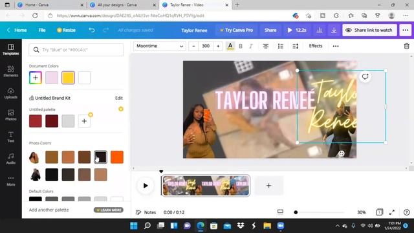The image size is (414, 233).
Task: Pick the bright orange photo color
Action: pyautogui.click(x=117, y=157)
